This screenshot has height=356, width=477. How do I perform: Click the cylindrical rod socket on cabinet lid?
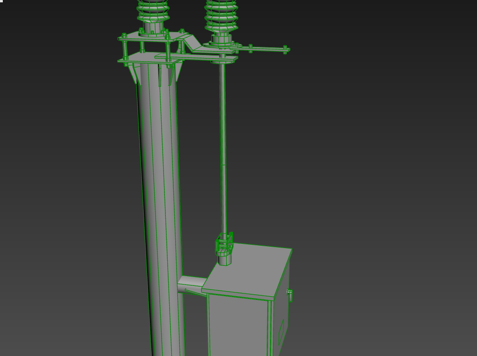click(225, 259)
